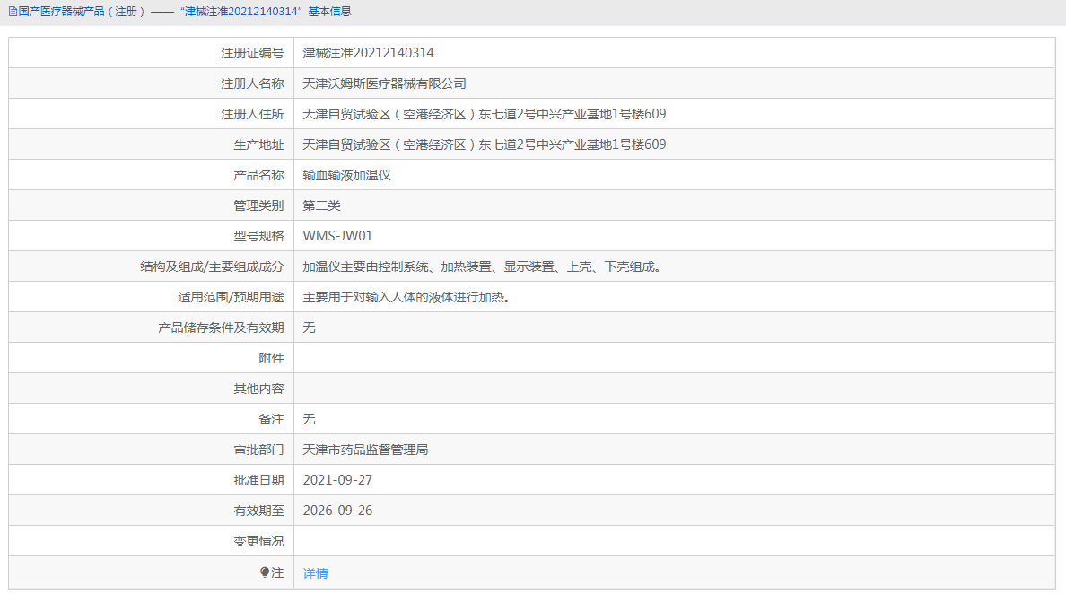Image resolution: width=1066 pixels, height=594 pixels.
Task: Click the lightbulb icon beside 注
Action: 265,573
